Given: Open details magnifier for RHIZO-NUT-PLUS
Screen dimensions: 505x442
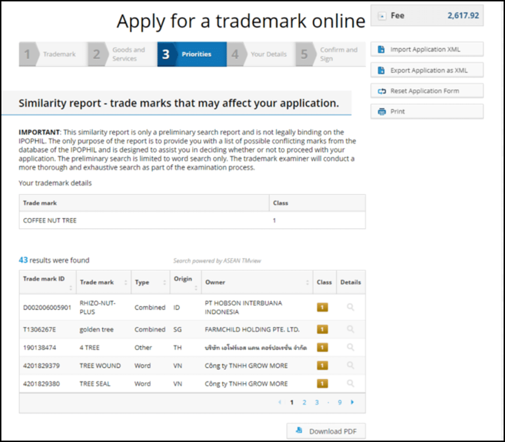Looking at the screenshot, I should (x=350, y=307).
